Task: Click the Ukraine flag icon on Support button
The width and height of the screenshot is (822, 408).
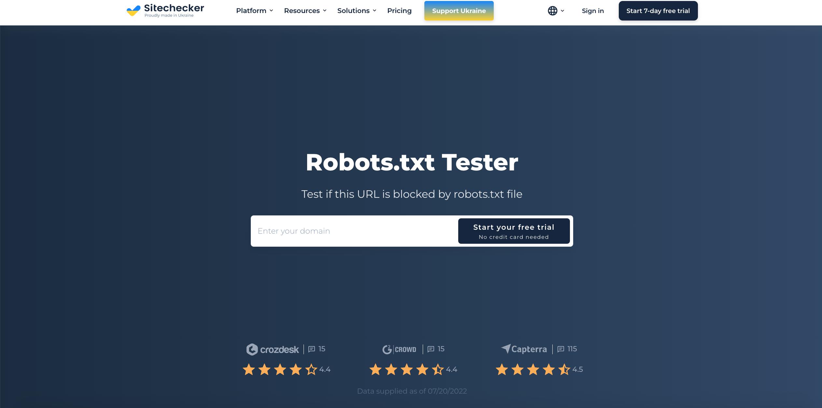Action: click(x=458, y=10)
